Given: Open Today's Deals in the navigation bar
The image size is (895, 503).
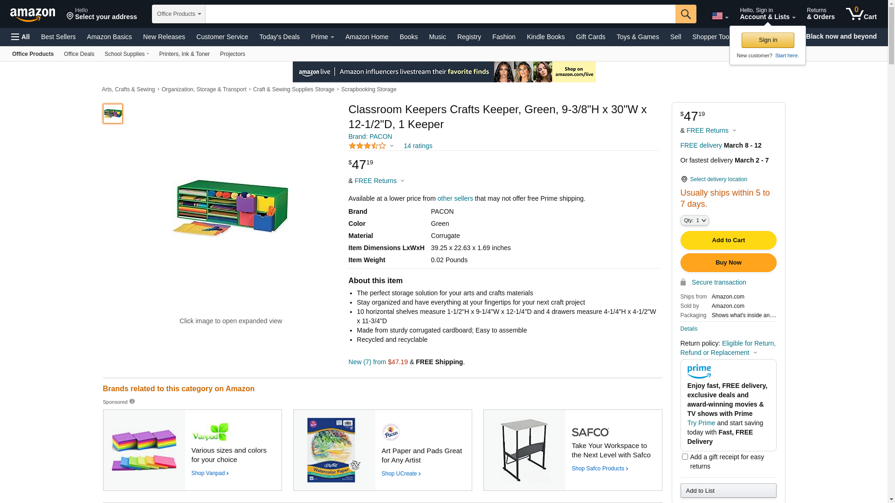Looking at the screenshot, I should (279, 37).
